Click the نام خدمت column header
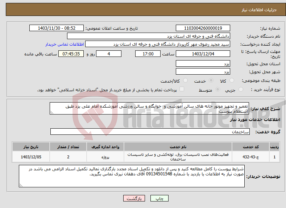The height and width of the screenshot is (208, 286). pos(178,147)
